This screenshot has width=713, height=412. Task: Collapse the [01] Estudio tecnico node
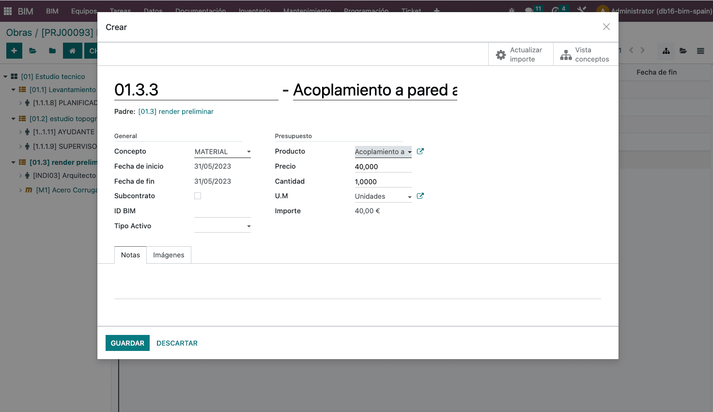coord(5,77)
